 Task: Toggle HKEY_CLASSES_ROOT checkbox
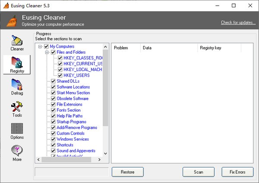click(x=60, y=58)
